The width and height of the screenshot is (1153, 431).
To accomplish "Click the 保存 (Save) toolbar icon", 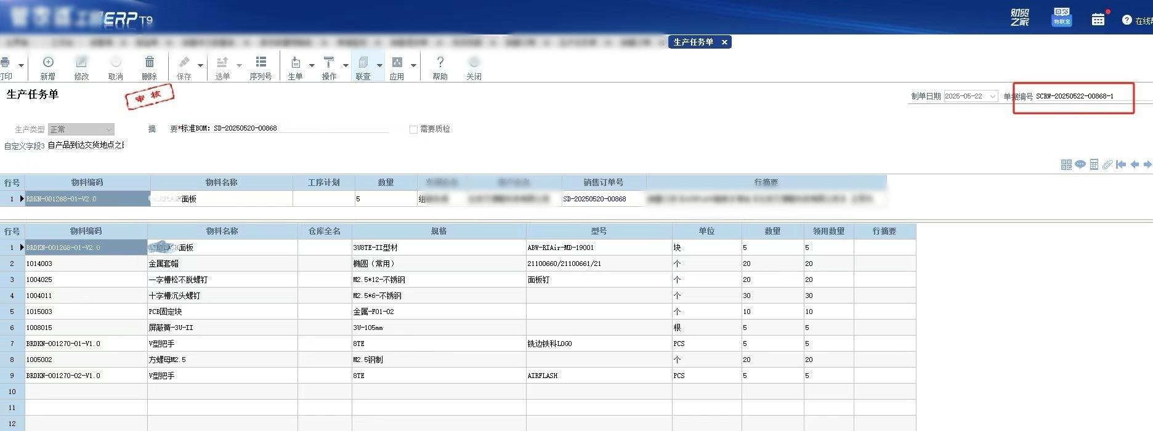I will pyautogui.click(x=184, y=62).
